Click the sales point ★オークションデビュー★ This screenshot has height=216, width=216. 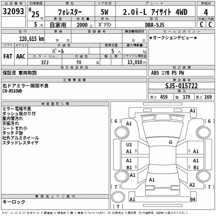173,38
